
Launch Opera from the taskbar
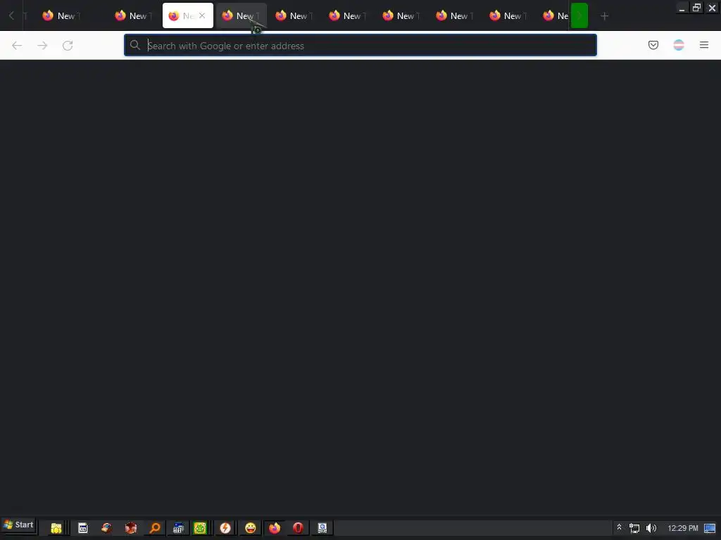(298, 528)
